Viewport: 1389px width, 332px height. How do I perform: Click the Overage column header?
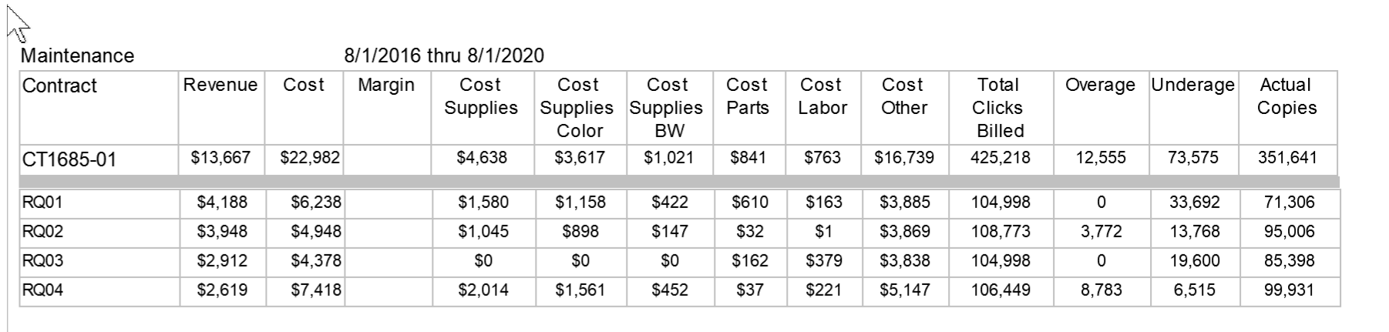point(1100,85)
